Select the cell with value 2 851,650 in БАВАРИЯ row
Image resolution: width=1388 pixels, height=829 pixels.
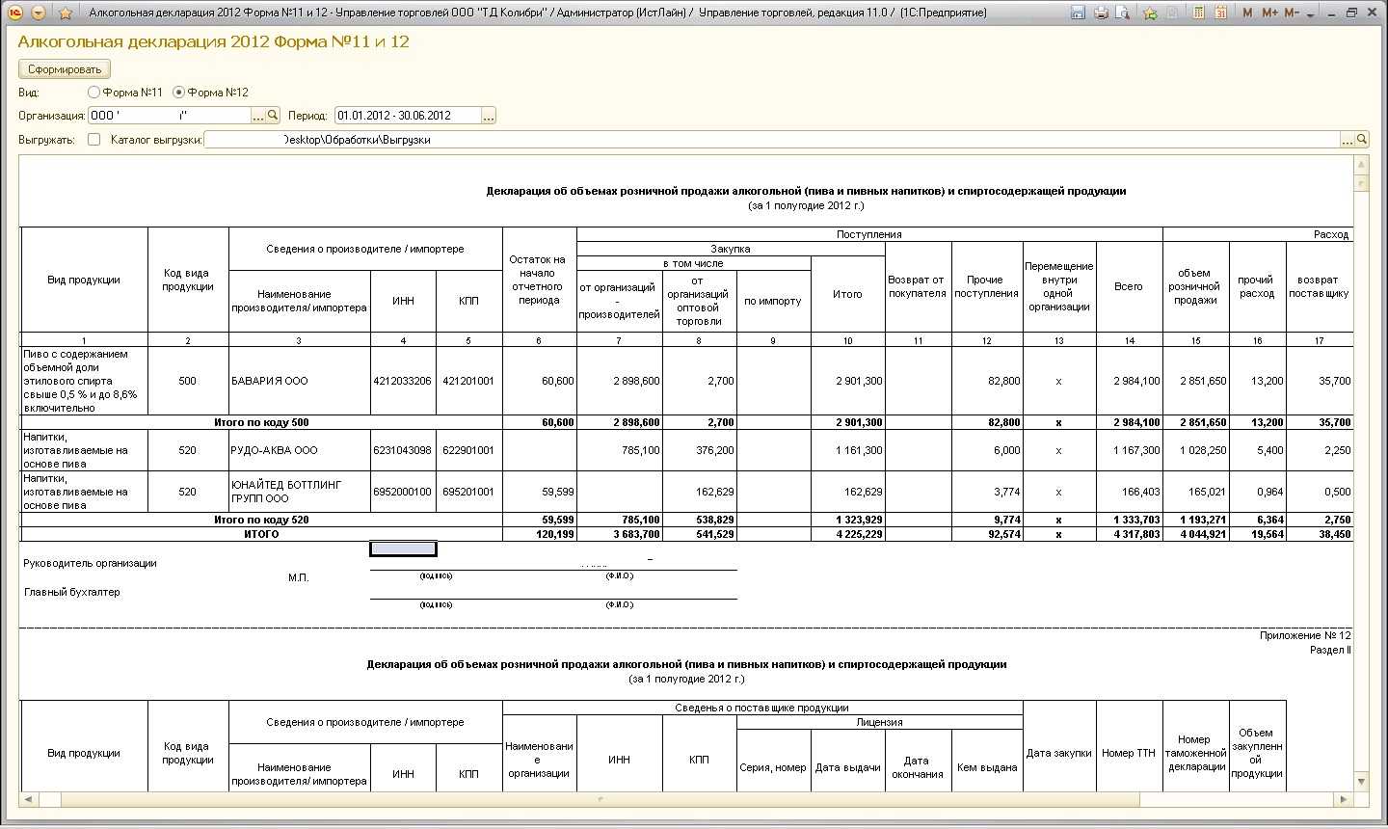coord(1195,381)
